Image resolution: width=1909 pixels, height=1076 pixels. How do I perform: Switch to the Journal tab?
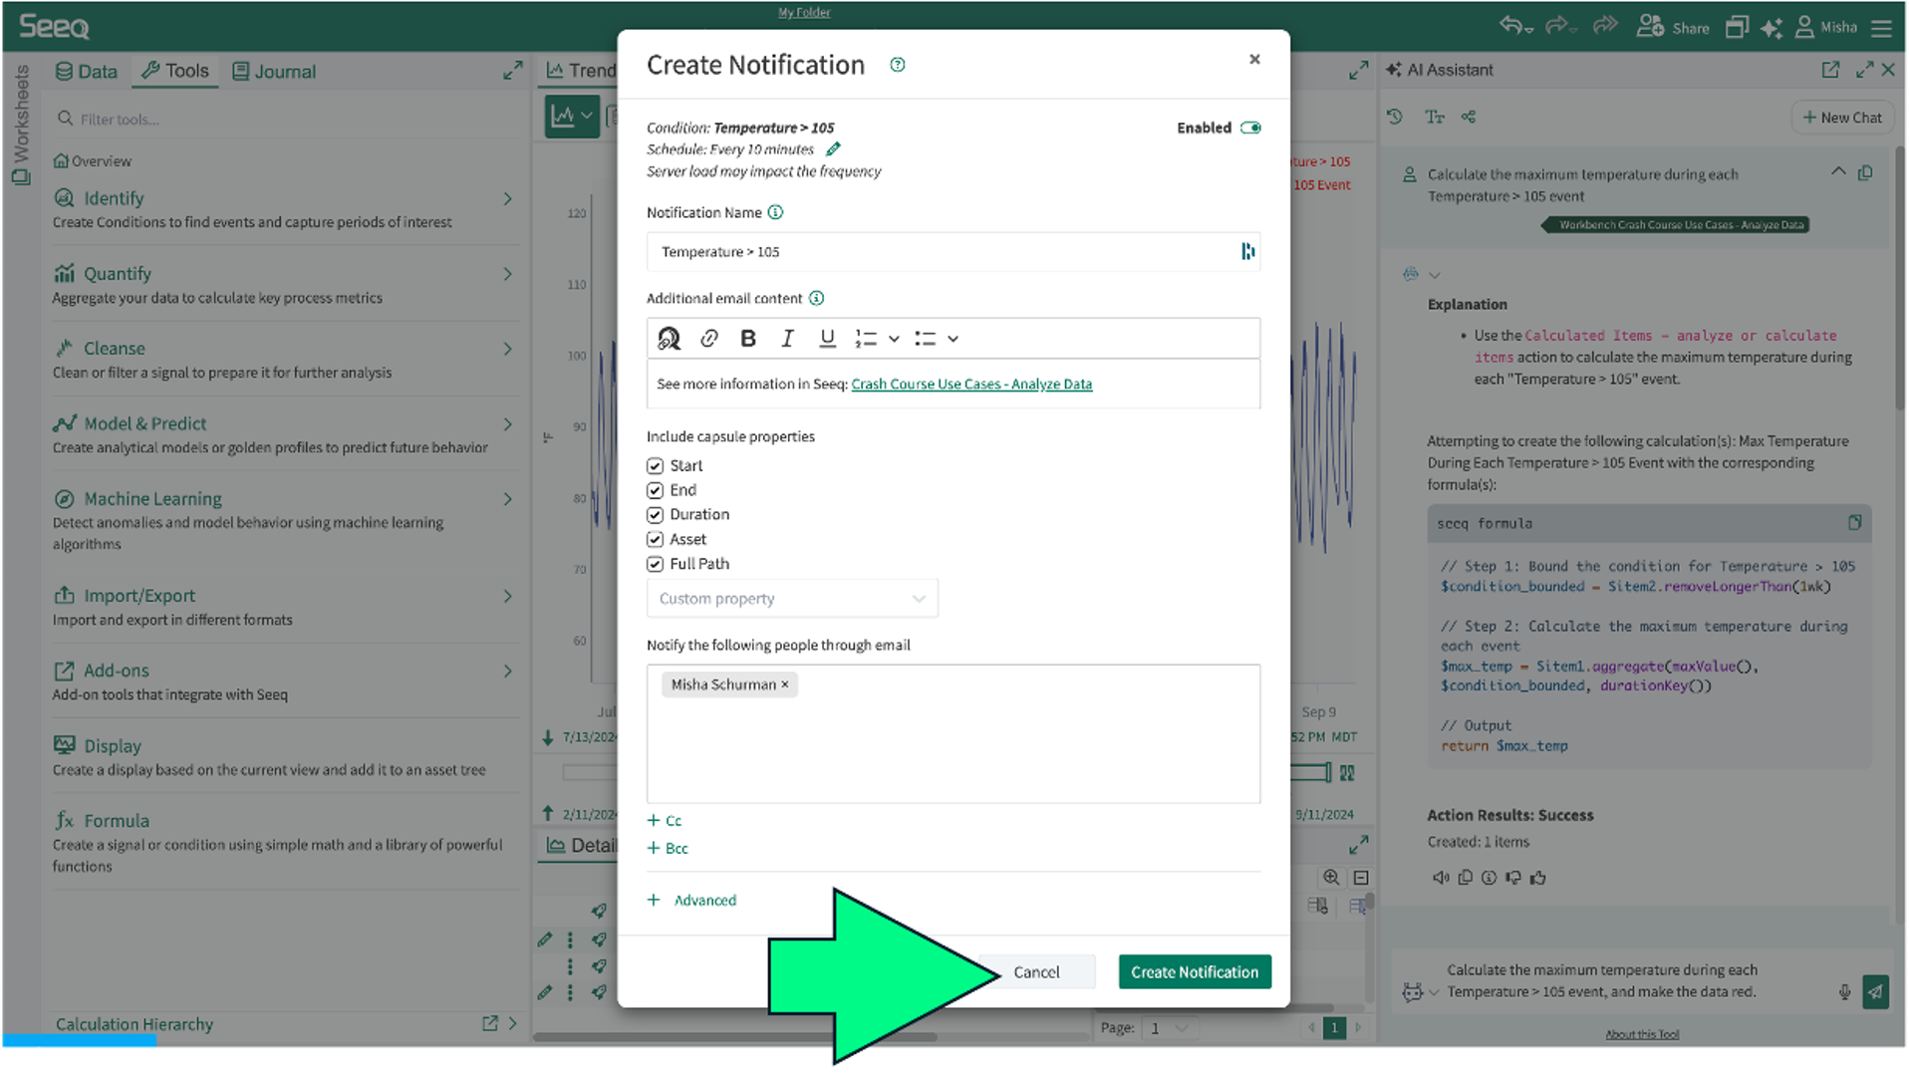click(274, 72)
